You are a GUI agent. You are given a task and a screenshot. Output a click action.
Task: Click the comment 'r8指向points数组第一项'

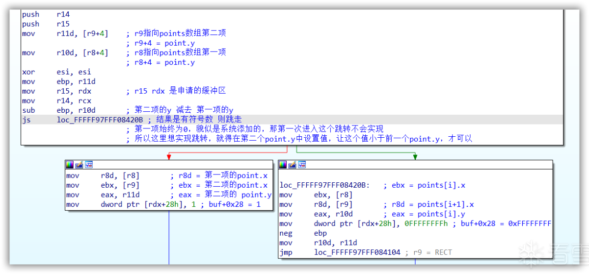point(176,52)
